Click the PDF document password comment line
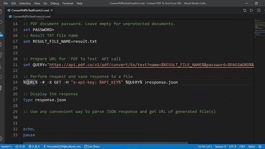Viewport: 265px width, 149px height. (99, 24)
